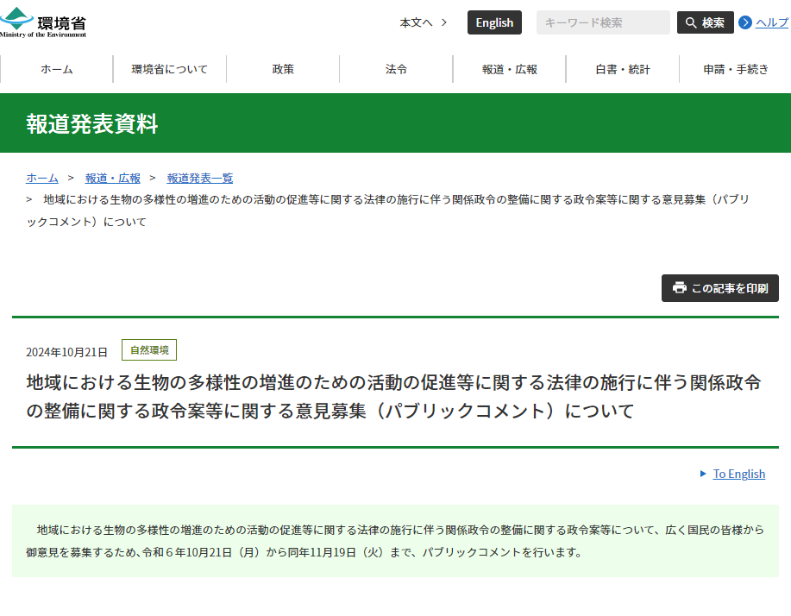The height and width of the screenshot is (616, 791).
Task: Click the triangle icon beside To English
Action: pyautogui.click(x=703, y=474)
